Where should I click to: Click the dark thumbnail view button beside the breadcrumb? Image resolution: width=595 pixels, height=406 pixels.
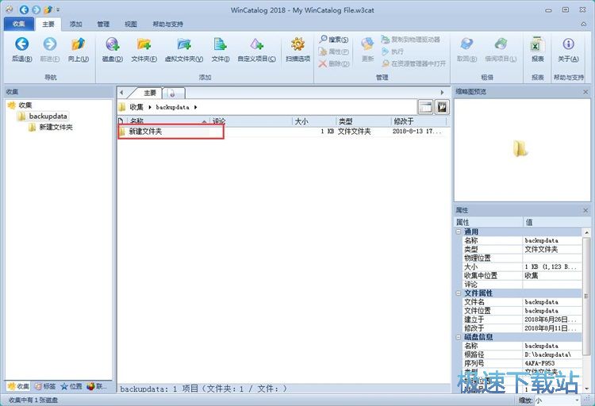click(442, 107)
